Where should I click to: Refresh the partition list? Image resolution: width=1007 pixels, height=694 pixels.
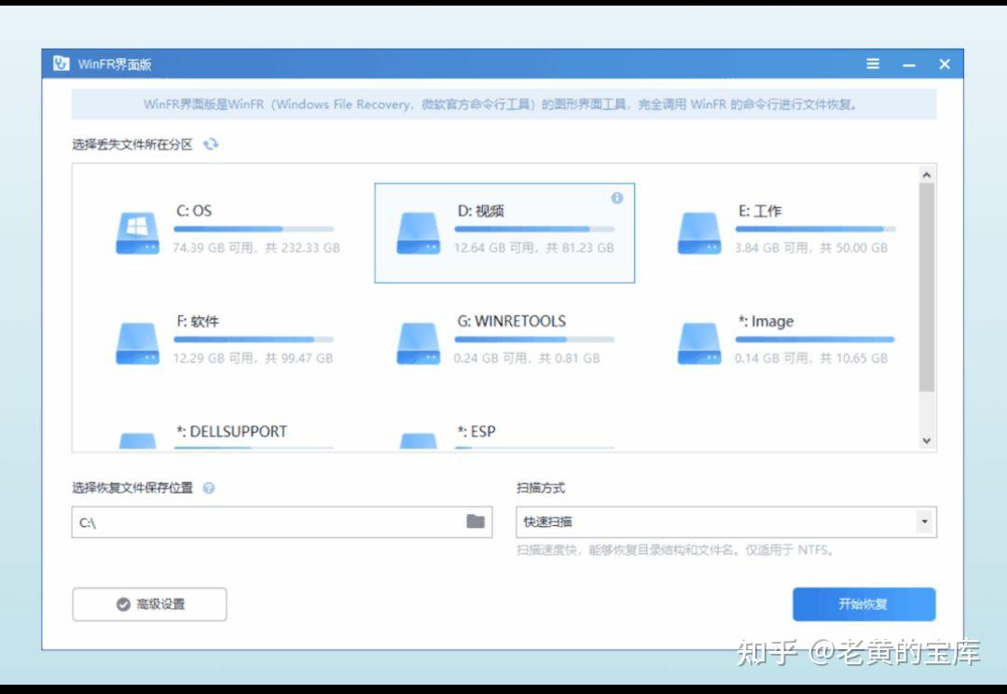point(211,144)
